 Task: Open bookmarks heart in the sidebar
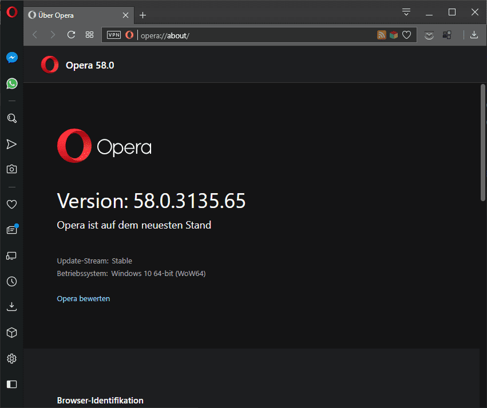12,204
